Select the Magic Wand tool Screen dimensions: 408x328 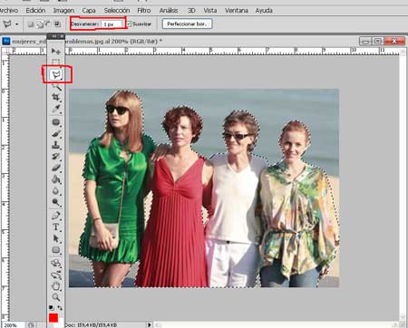click(x=56, y=87)
